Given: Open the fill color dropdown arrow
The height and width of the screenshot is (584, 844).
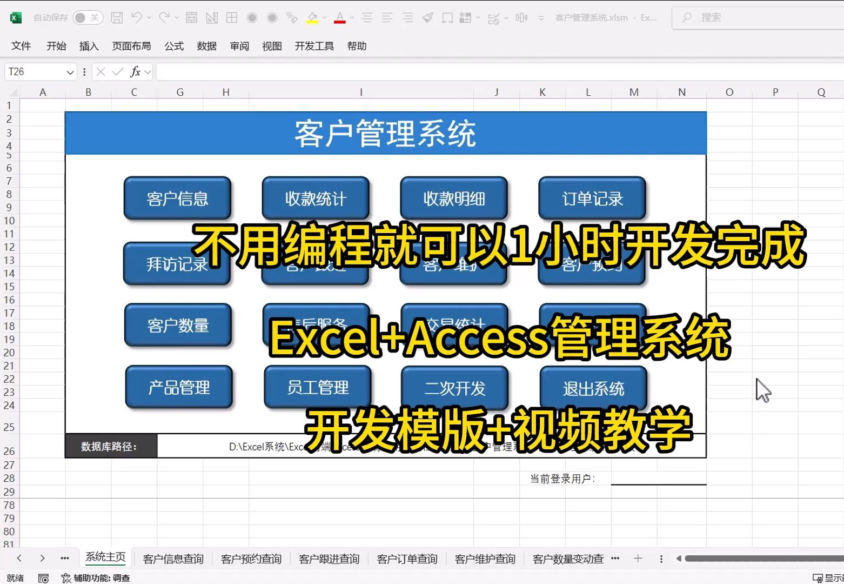Looking at the screenshot, I should tap(324, 18).
